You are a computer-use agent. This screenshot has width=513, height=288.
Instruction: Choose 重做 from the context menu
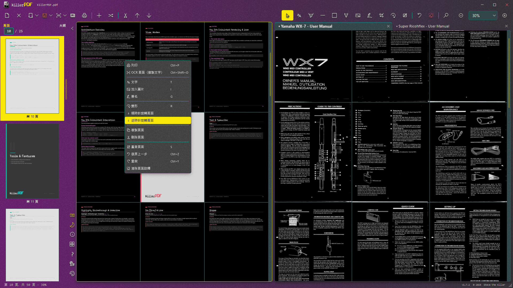pyautogui.click(x=158, y=161)
